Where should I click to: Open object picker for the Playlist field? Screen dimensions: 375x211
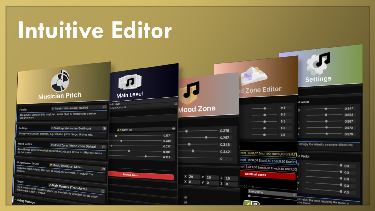coord(105,107)
